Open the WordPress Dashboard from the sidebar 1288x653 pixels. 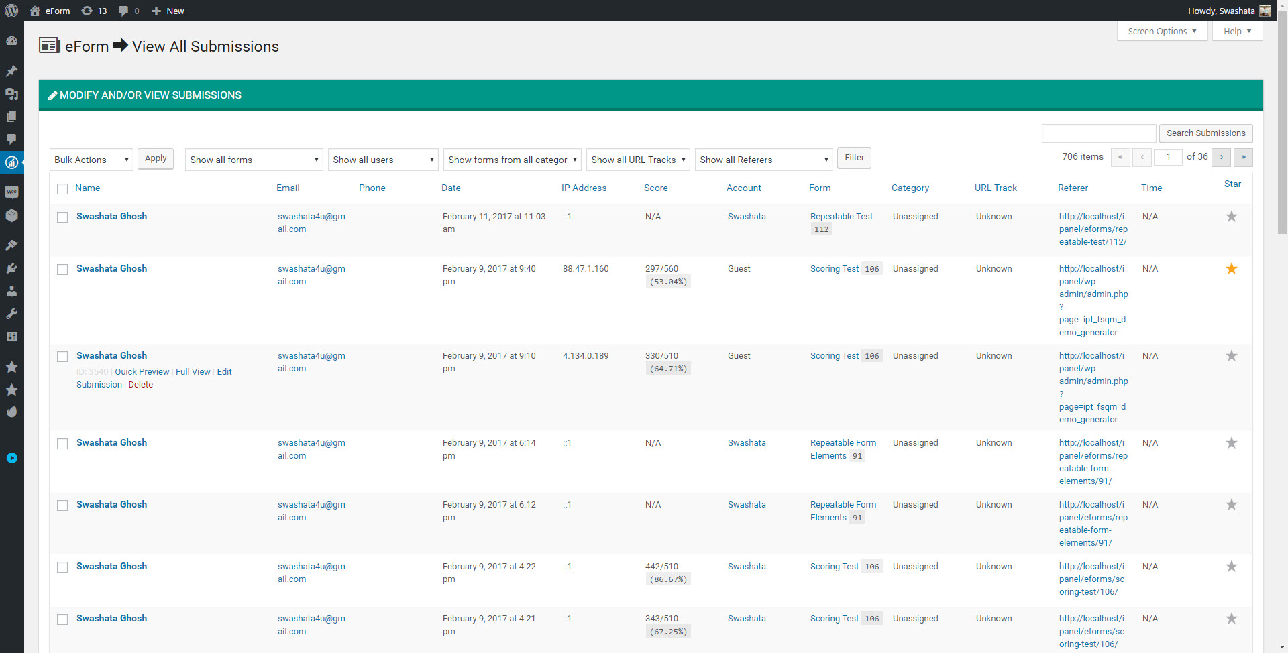(12, 40)
